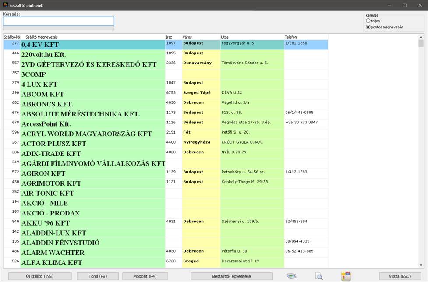Select the 'ADIX-TRADE KFT' supplier name
The height and width of the screenshot is (282, 428).
point(51,154)
